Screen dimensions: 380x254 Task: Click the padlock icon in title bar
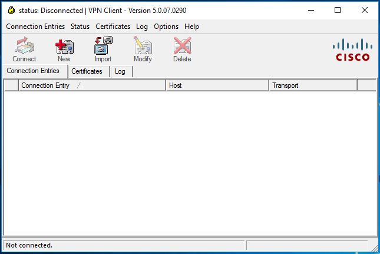point(11,11)
